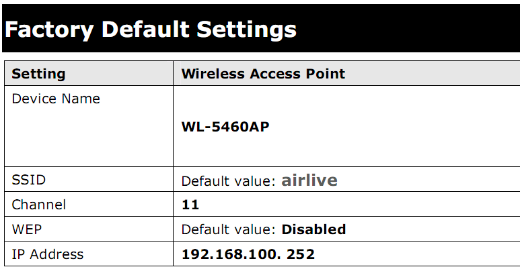
Task: Click the word Factory in the title banner
Action: [x=49, y=30]
